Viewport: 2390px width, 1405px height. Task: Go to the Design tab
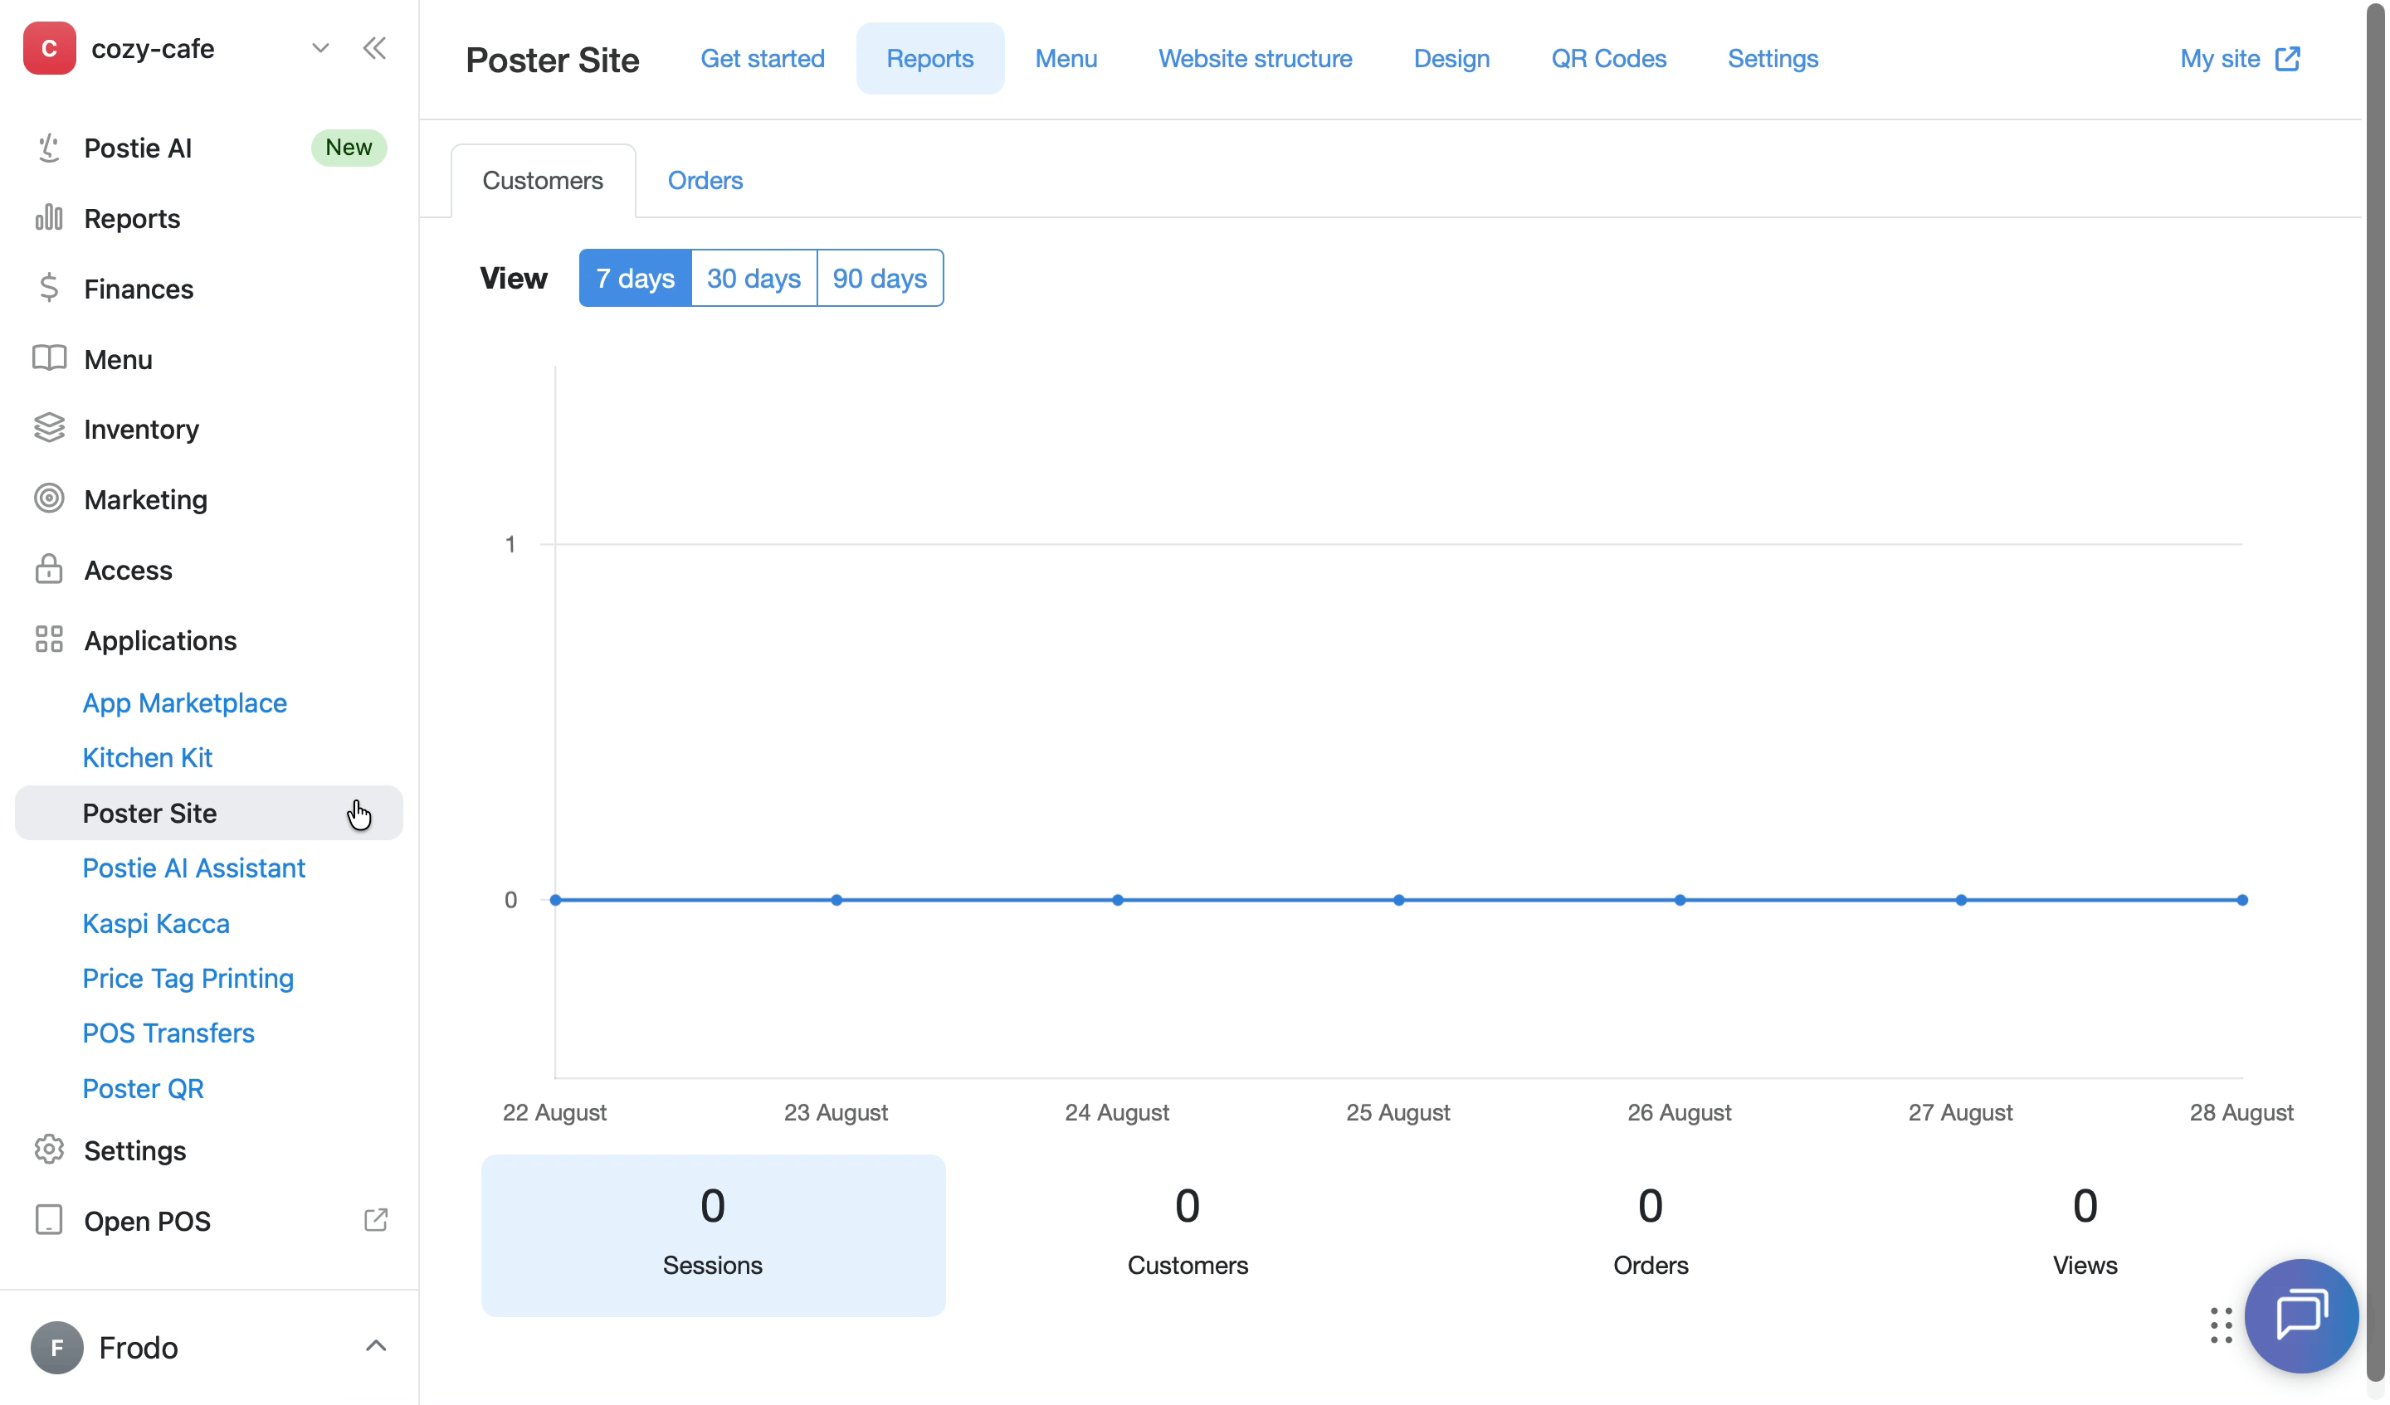[x=1451, y=59]
